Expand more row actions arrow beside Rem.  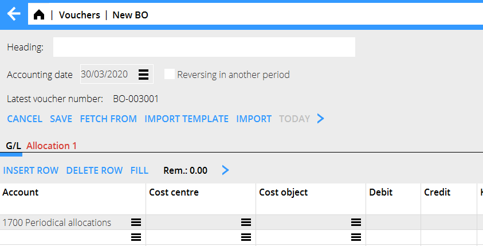pyautogui.click(x=226, y=170)
